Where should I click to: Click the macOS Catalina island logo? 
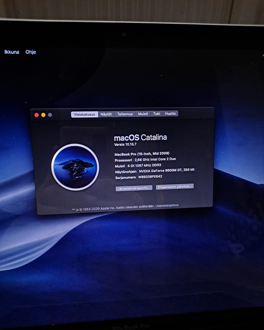point(75,167)
